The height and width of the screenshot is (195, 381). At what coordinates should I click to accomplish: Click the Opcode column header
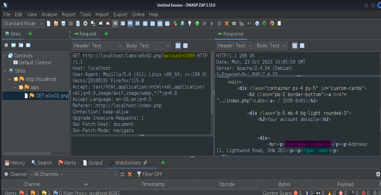click(227, 184)
